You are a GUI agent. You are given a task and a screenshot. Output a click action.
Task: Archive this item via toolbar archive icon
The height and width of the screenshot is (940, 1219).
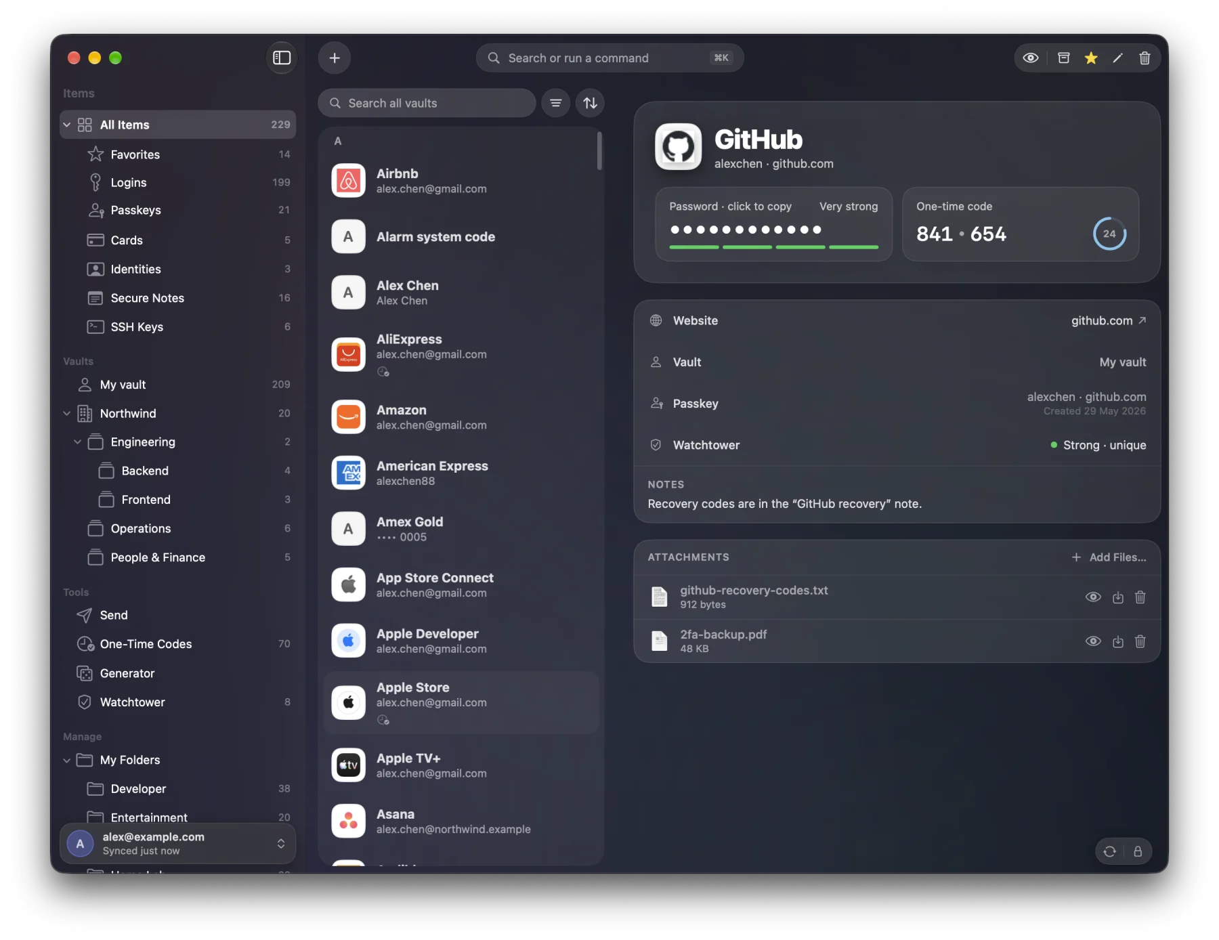pyautogui.click(x=1064, y=58)
